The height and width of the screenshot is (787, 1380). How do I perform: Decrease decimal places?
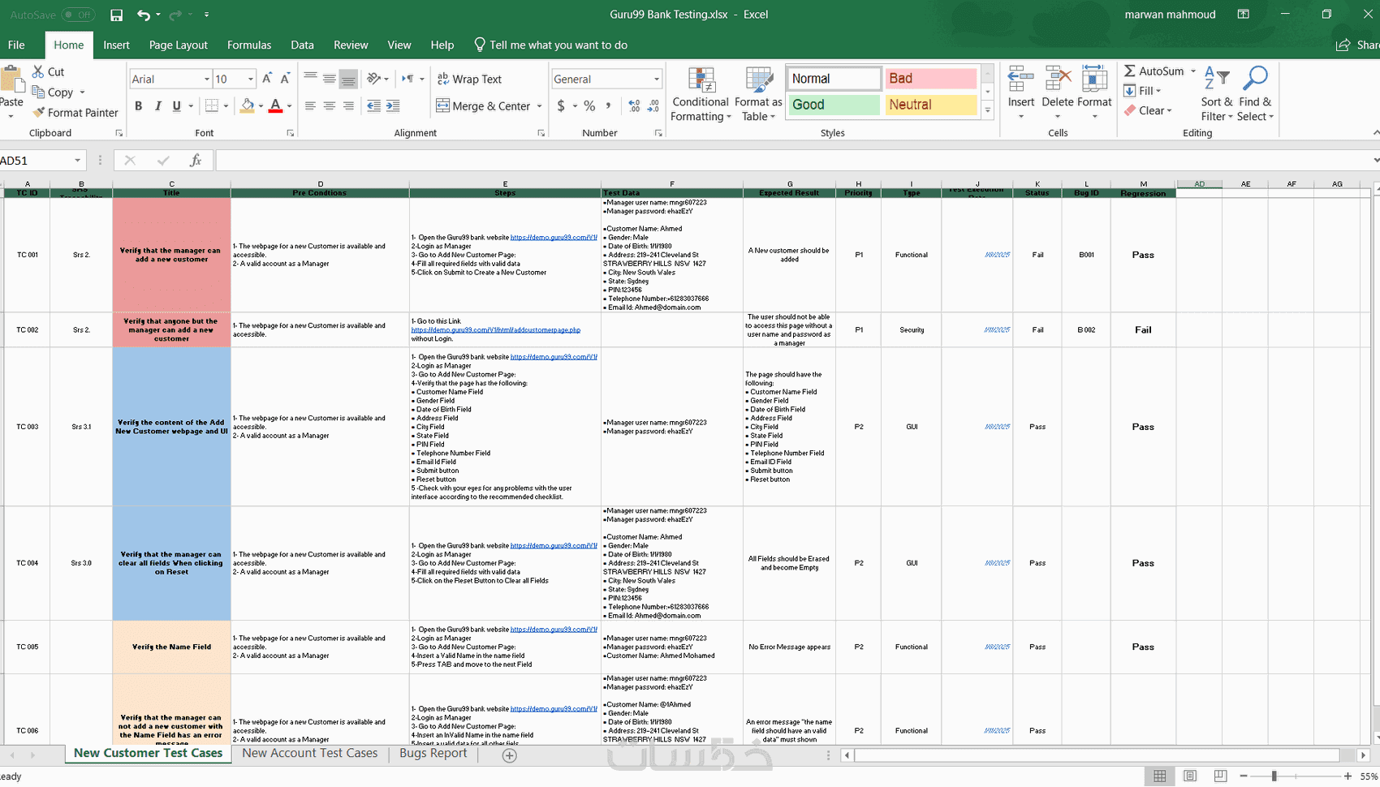pyautogui.click(x=653, y=105)
